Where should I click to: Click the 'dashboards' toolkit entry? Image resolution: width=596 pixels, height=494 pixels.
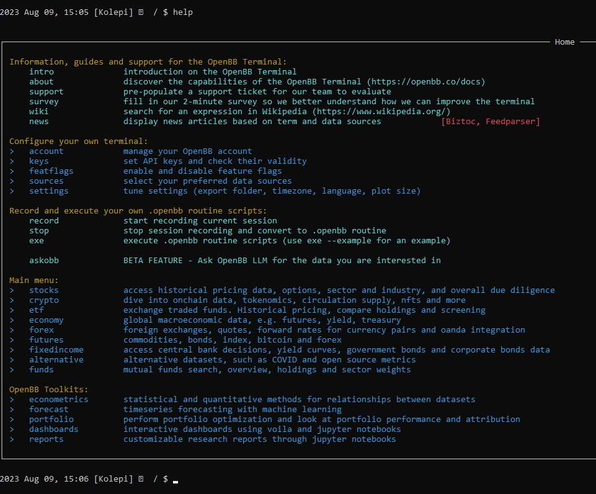[53, 429]
